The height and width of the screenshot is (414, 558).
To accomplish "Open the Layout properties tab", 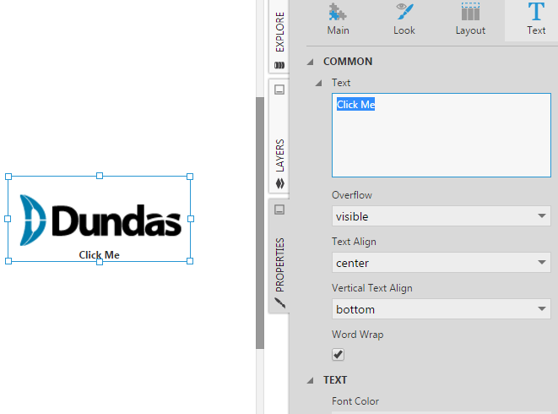I will click(470, 19).
